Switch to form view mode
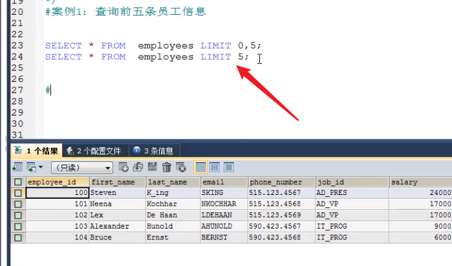The height and width of the screenshot is (266, 452). pyautogui.click(x=215, y=167)
